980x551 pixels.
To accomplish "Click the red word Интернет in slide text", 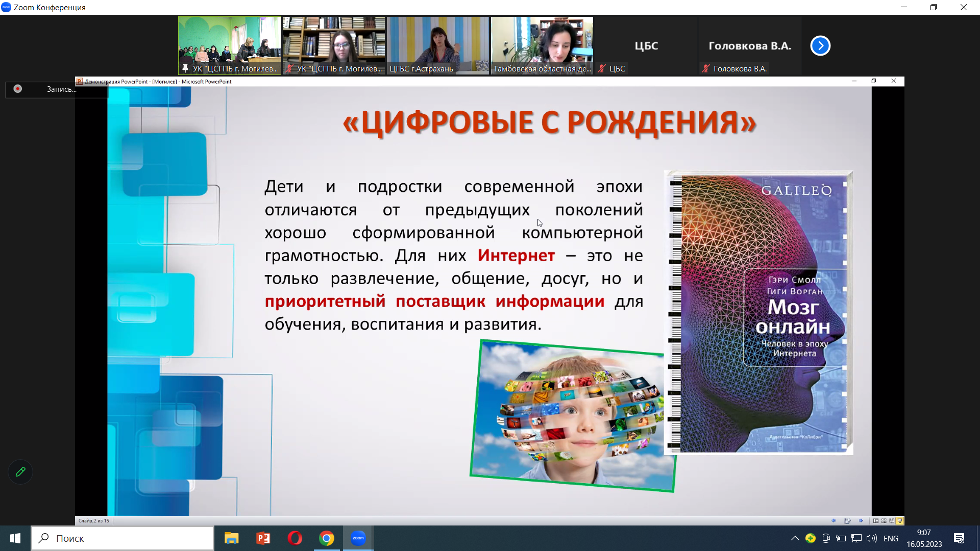I will tap(516, 255).
